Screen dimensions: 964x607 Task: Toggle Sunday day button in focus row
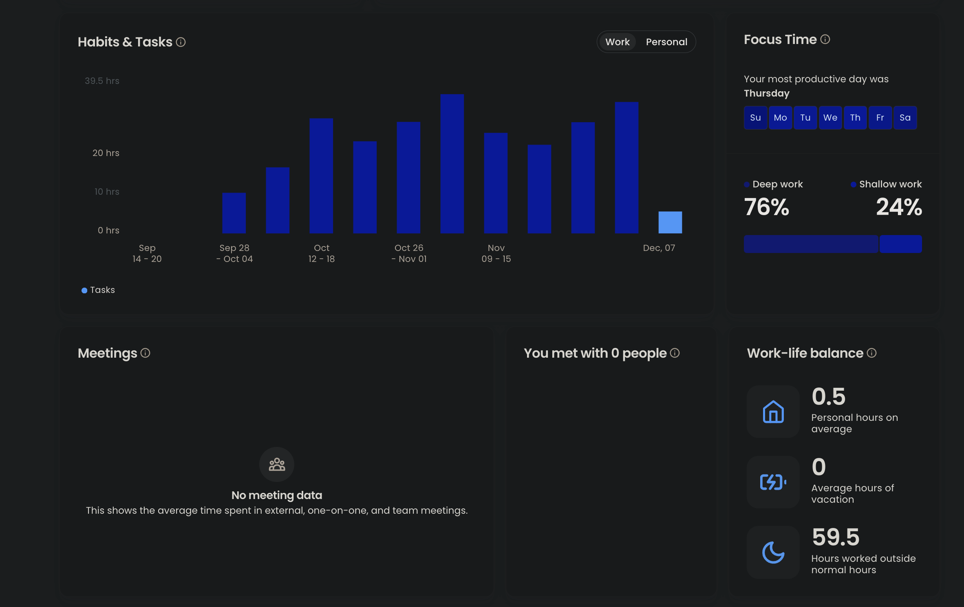(x=755, y=117)
